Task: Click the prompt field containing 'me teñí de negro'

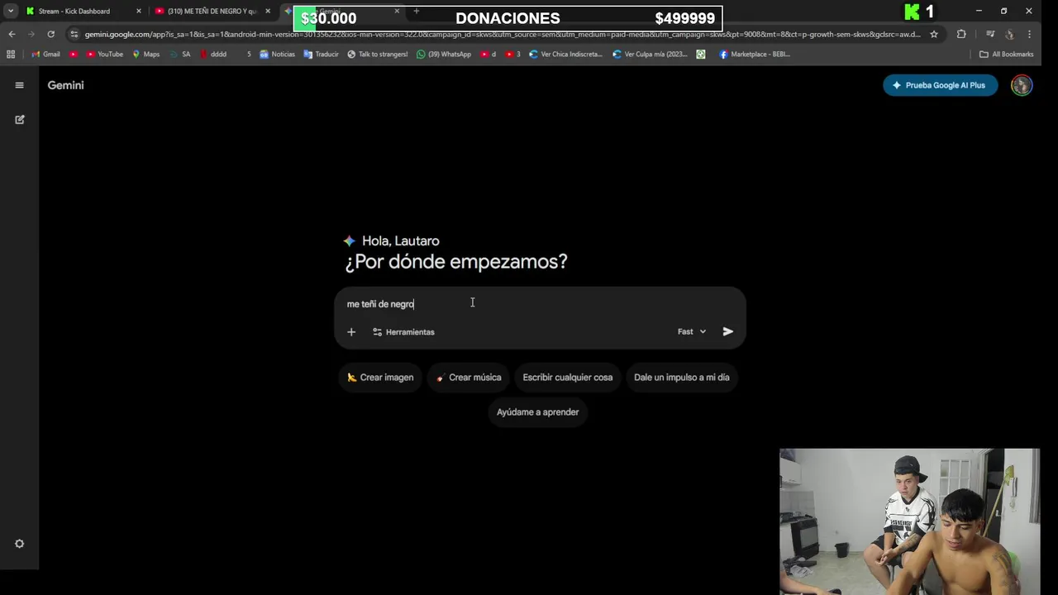Action: pos(540,304)
